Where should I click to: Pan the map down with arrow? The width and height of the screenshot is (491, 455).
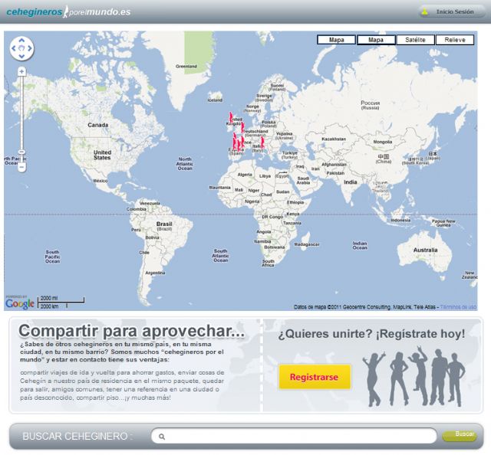pos(21,57)
